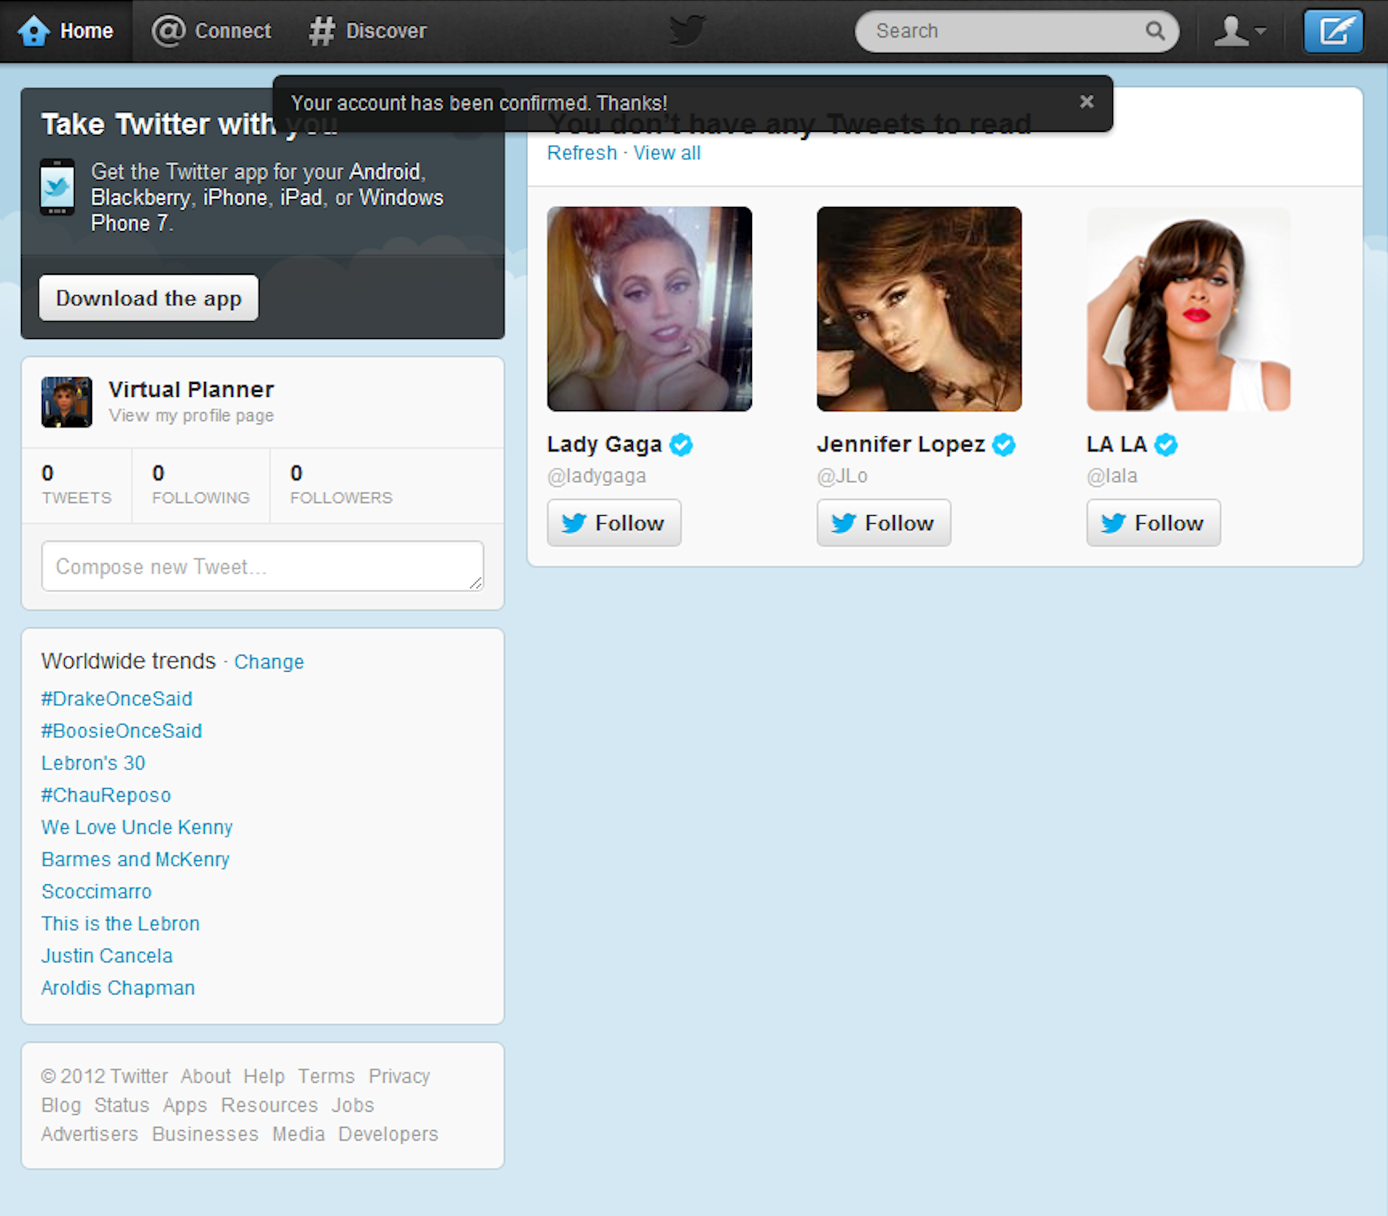Click Virtual Planner profile avatar
Screen dimensions: 1388x1216
point(66,401)
